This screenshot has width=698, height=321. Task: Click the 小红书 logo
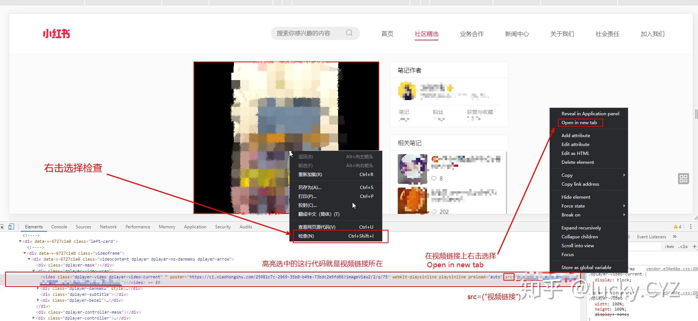click(x=56, y=34)
